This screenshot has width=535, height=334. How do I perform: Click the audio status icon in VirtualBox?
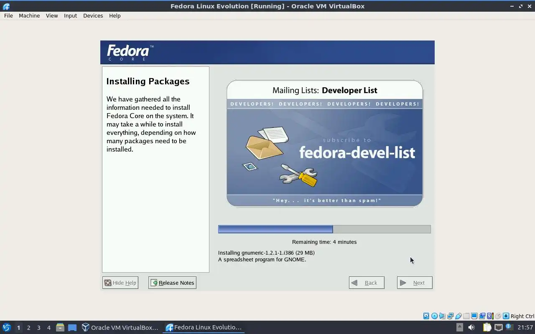[x=442, y=316]
